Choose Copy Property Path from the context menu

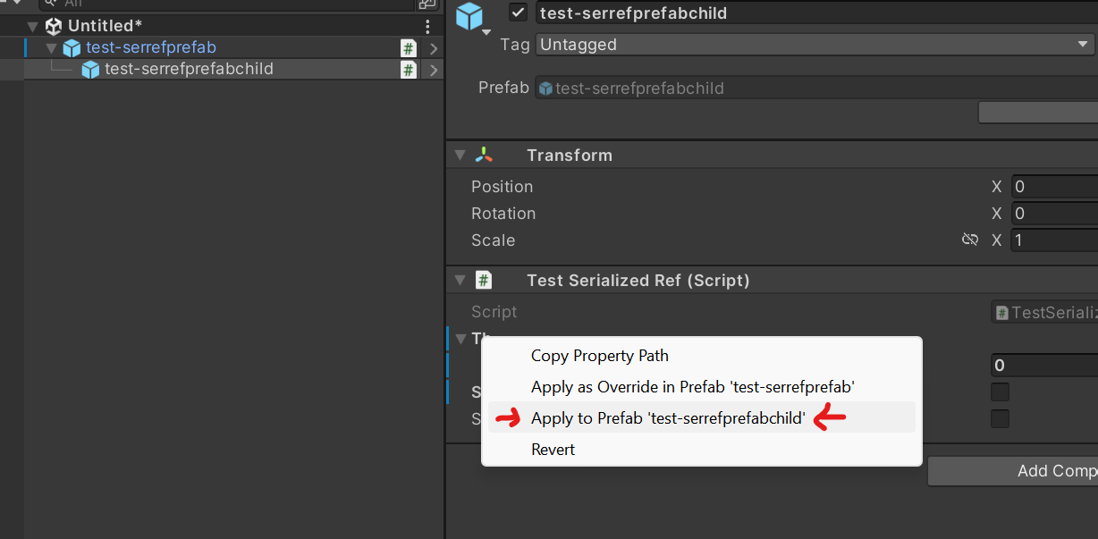(x=599, y=356)
